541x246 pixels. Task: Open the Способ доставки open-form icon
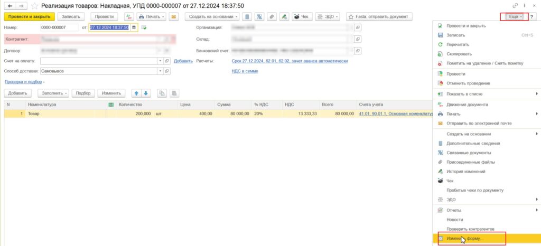point(167,71)
